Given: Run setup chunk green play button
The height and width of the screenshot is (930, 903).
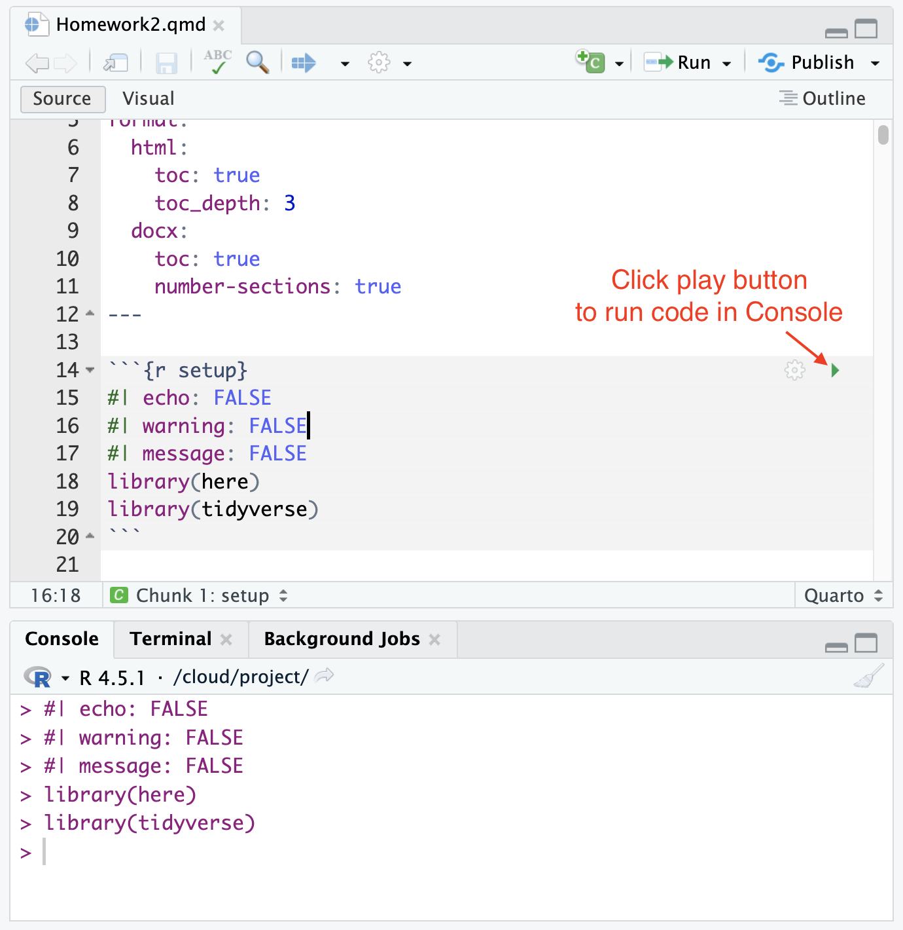Looking at the screenshot, I should click(x=835, y=371).
